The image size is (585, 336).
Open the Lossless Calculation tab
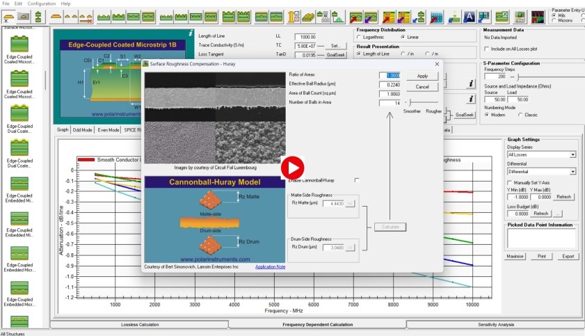[x=140, y=324]
